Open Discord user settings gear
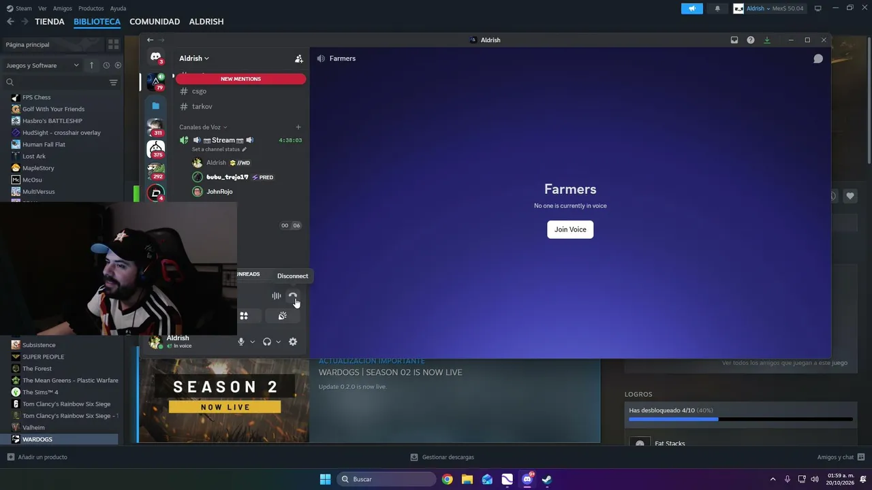Image resolution: width=872 pixels, height=490 pixels. [x=293, y=342]
